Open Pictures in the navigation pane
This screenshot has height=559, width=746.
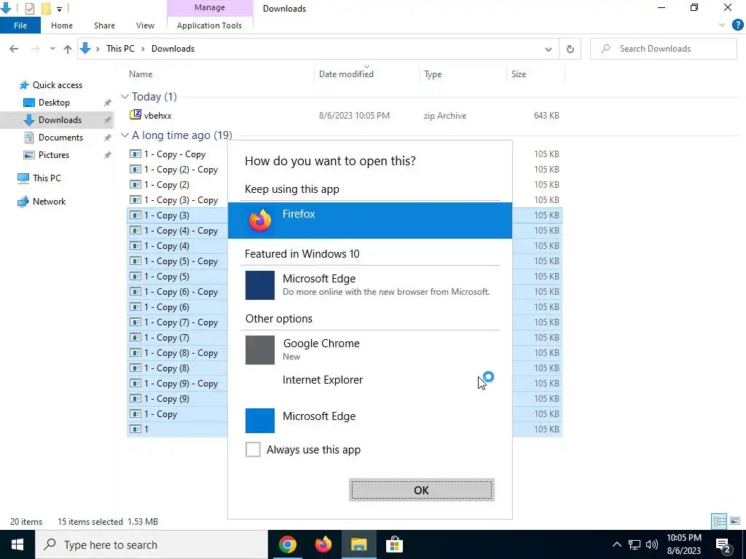pos(53,155)
